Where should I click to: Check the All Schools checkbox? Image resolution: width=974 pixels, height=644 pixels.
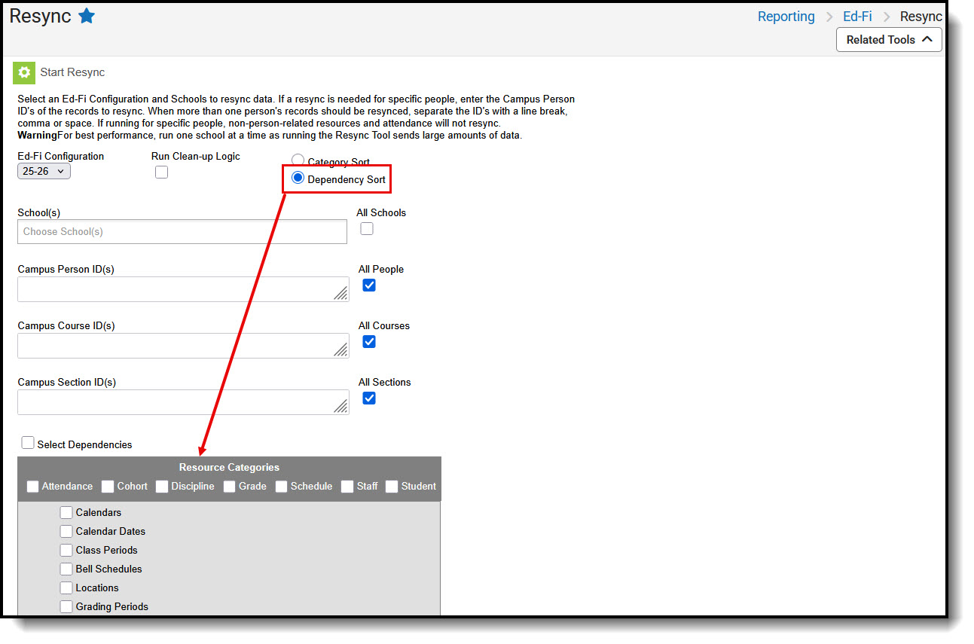tap(366, 228)
